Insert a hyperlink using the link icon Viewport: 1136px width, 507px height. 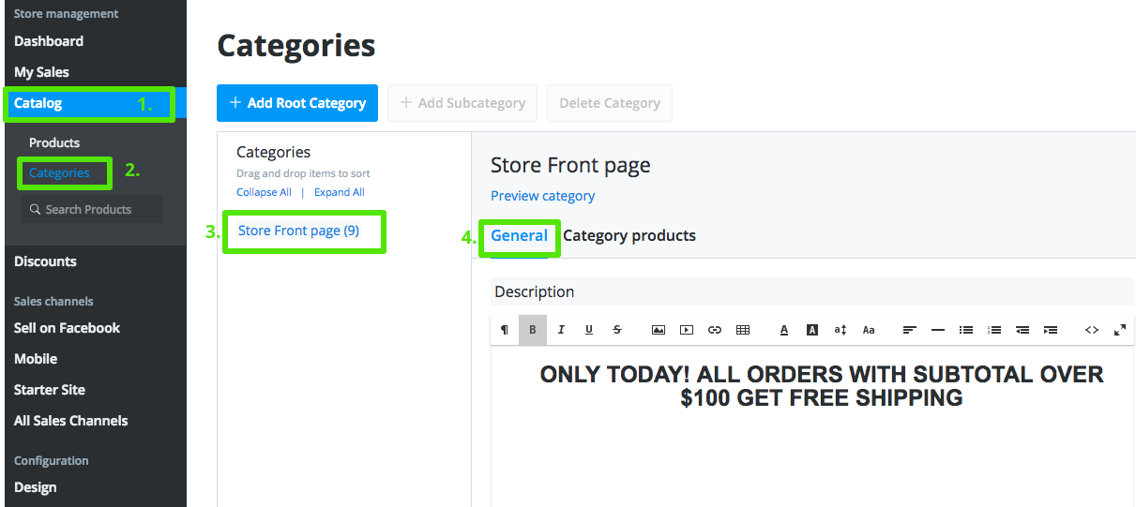[715, 330]
